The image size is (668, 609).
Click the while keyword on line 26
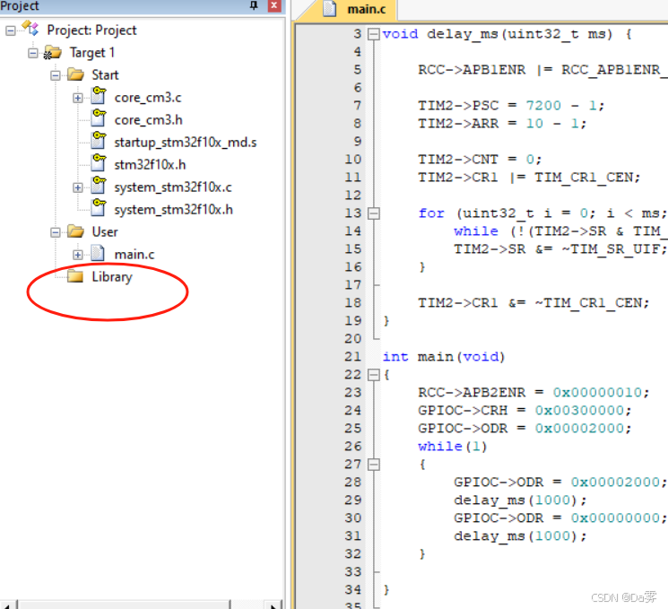coord(440,446)
